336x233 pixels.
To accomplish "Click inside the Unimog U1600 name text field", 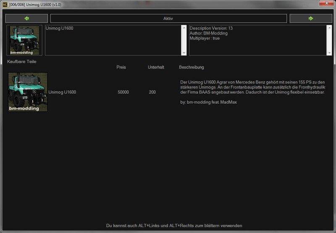I will pyautogui.click(x=113, y=40).
